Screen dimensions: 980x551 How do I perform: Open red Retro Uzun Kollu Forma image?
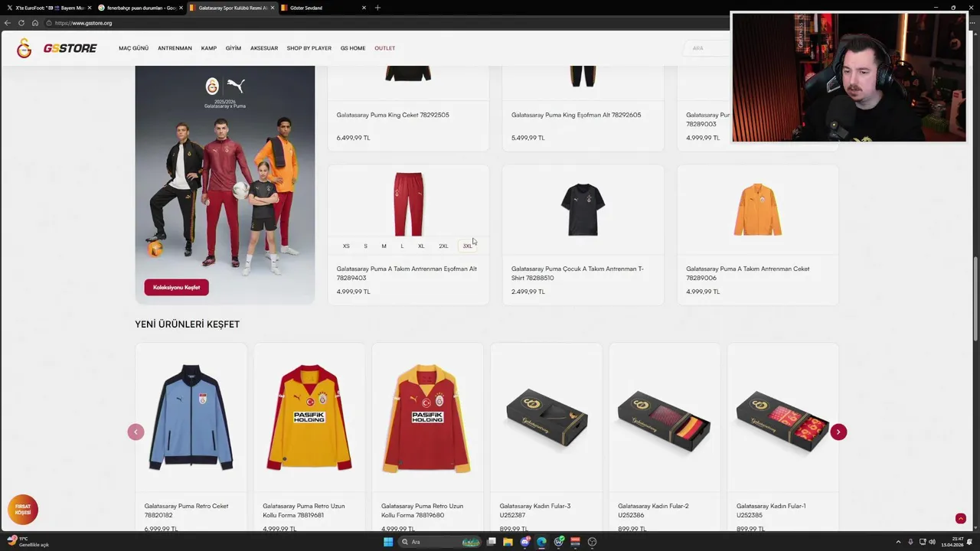(427, 419)
